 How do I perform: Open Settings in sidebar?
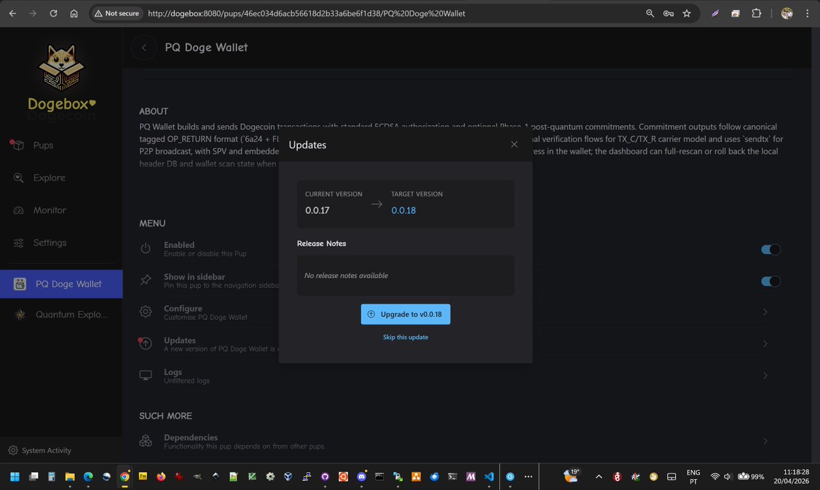pyautogui.click(x=50, y=243)
